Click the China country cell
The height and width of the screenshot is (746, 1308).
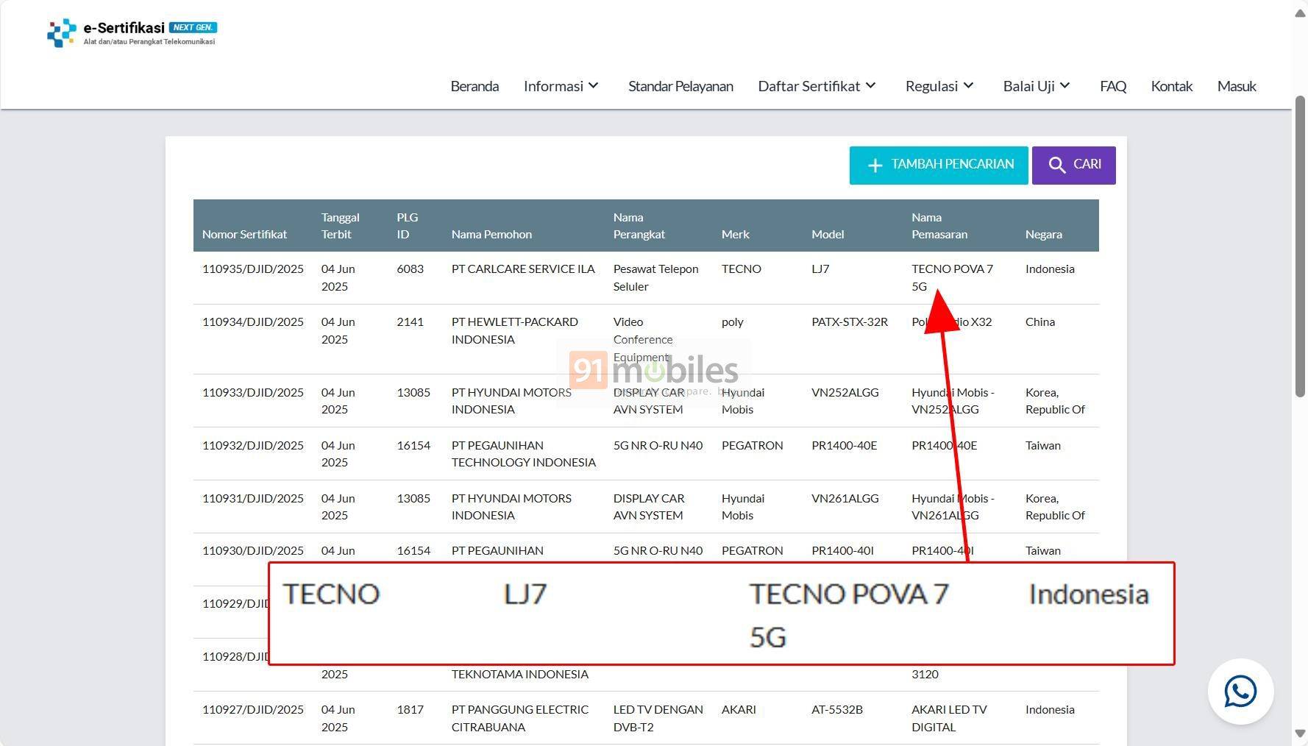coord(1040,322)
